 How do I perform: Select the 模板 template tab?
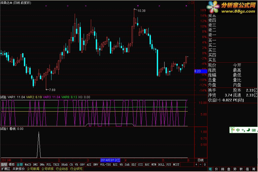point(12,165)
